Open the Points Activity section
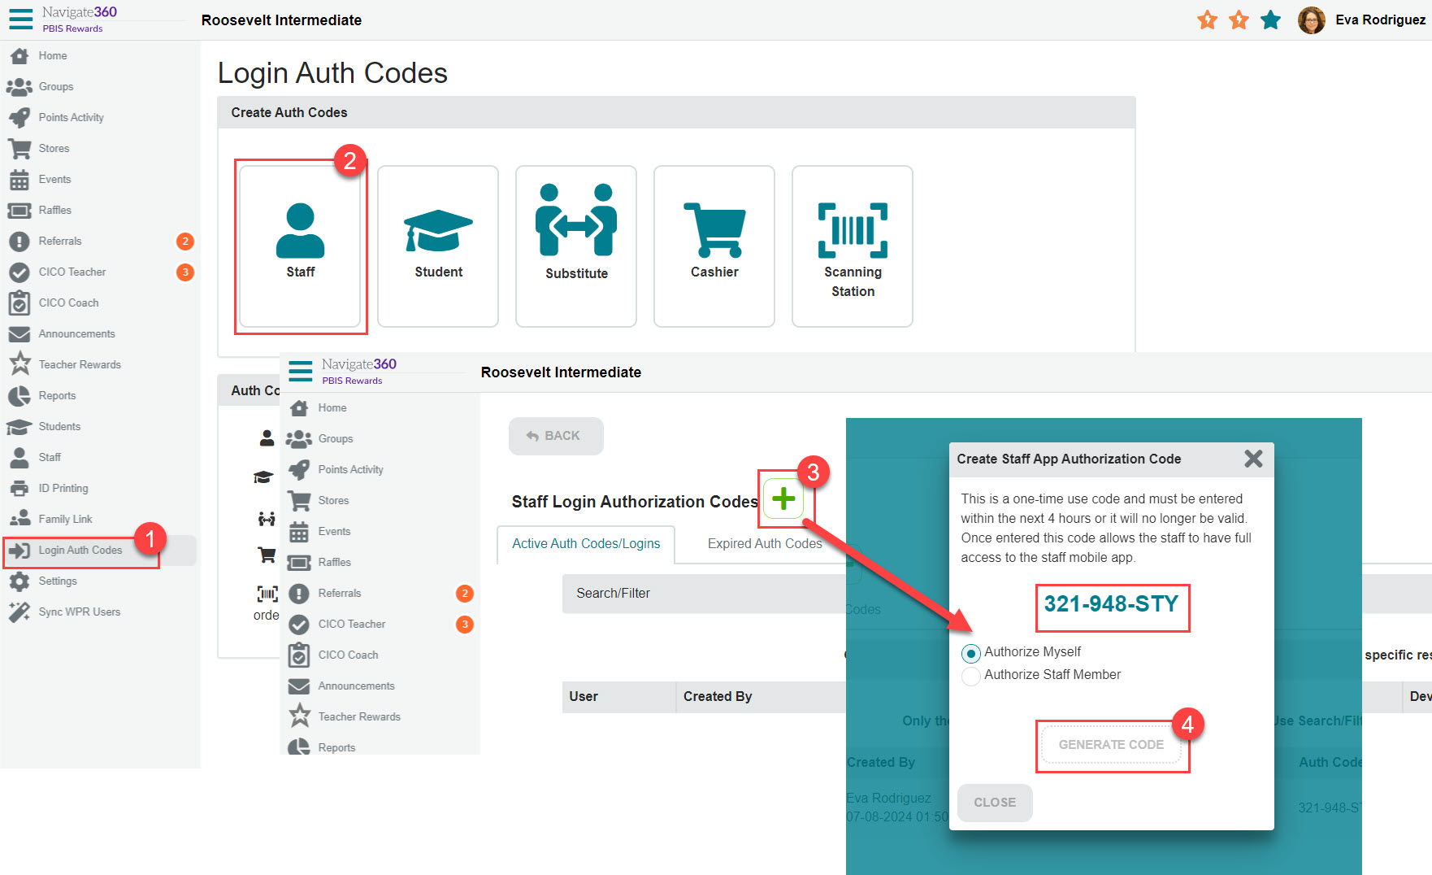The height and width of the screenshot is (875, 1432). (x=70, y=116)
